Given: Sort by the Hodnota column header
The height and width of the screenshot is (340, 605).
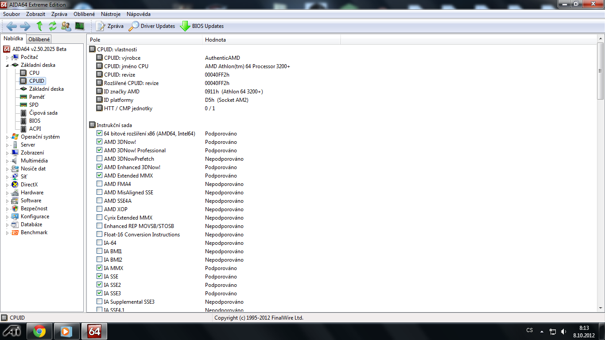Looking at the screenshot, I should pos(271,40).
